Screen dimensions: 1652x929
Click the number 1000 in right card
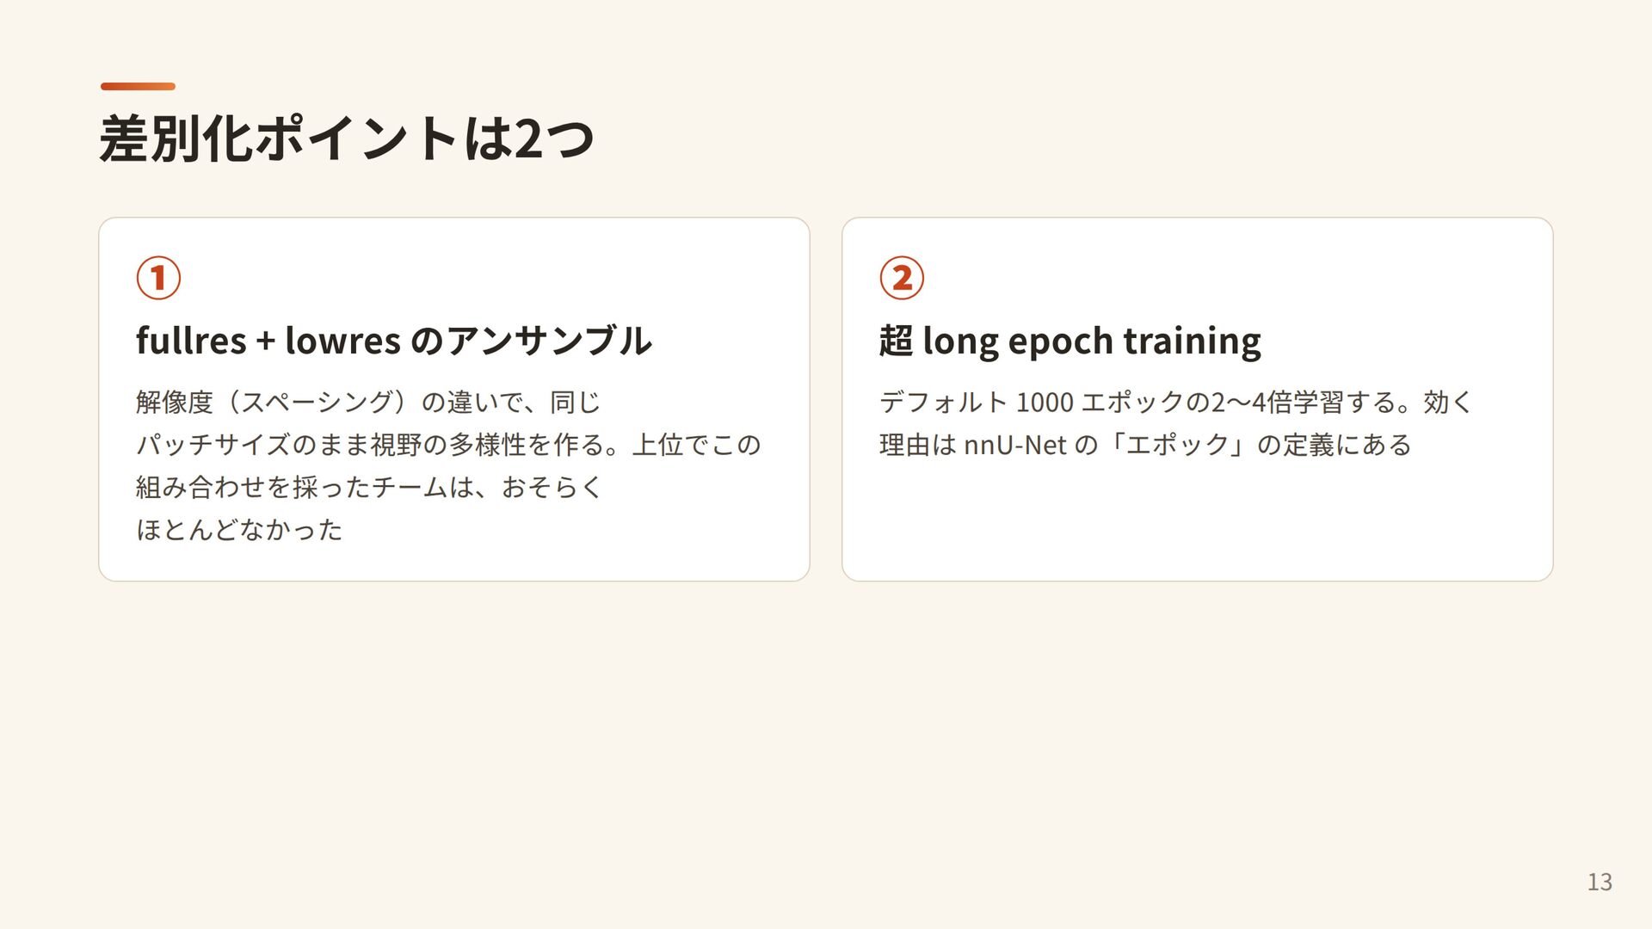pos(1045,402)
